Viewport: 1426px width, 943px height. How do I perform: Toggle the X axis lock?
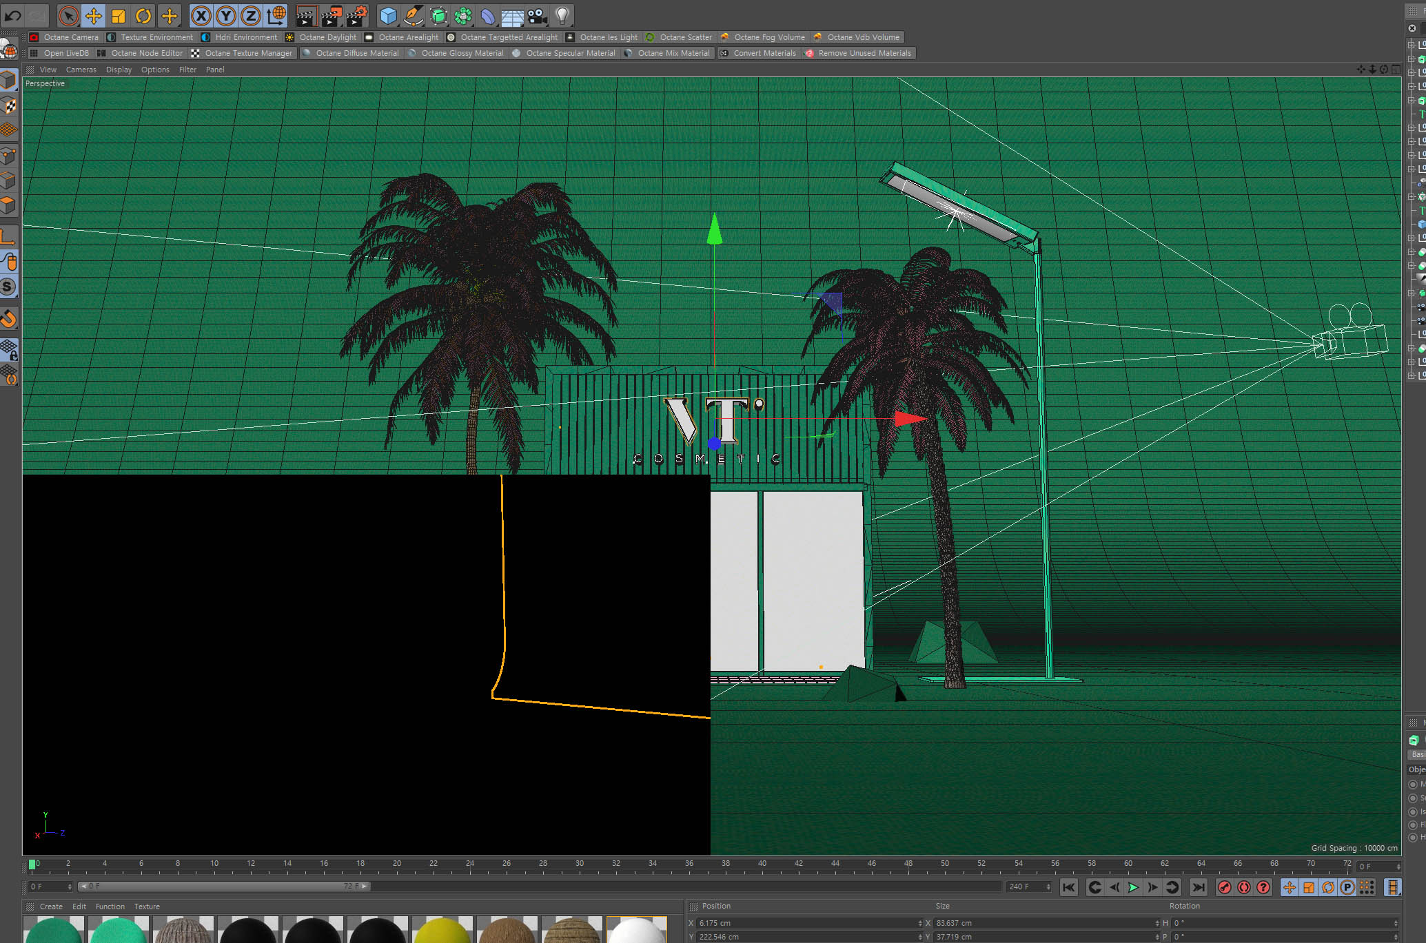(201, 15)
